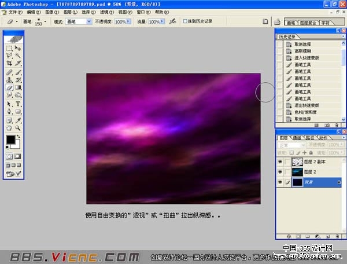
Task: Expand the 不透明度 slider arrow
Action: pos(128,21)
